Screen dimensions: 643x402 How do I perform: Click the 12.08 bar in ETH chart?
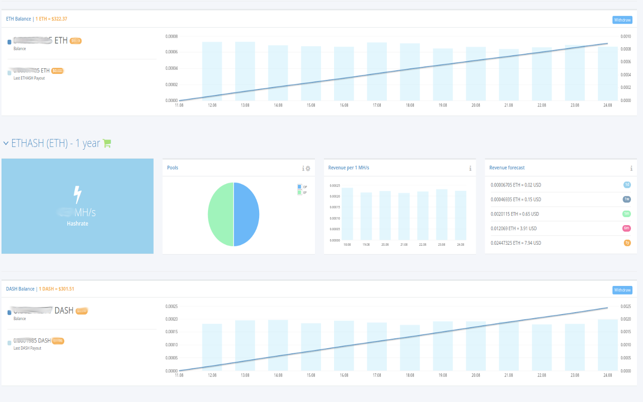(x=212, y=71)
